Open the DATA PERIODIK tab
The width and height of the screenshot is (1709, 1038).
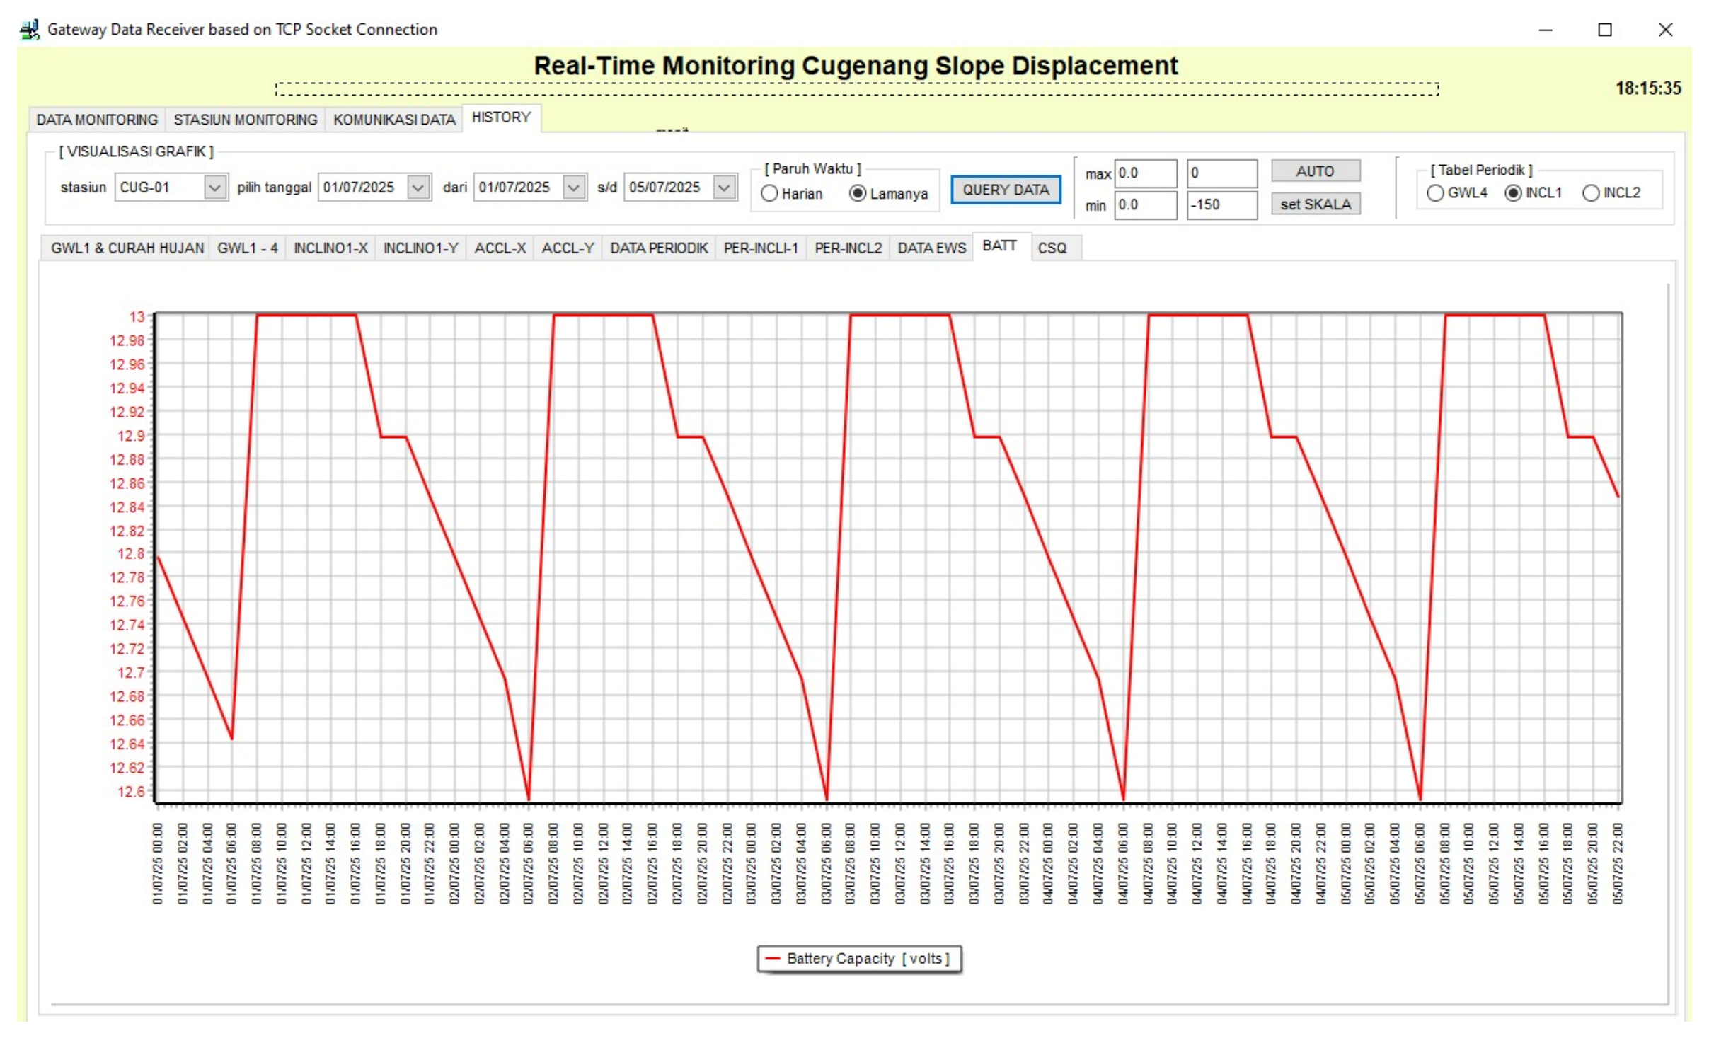(x=659, y=248)
